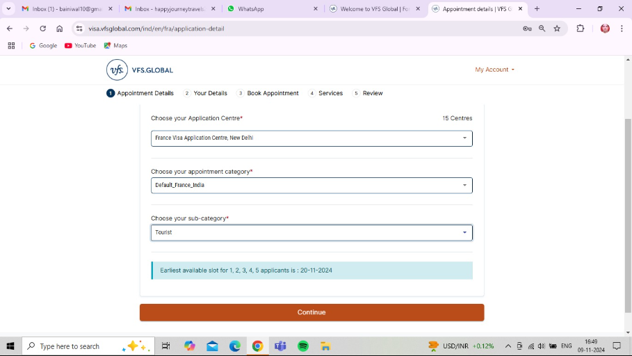Screen dimensions: 632x356
Task: Open the tab search dropdown arrow
Action: (x=8, y=8)
